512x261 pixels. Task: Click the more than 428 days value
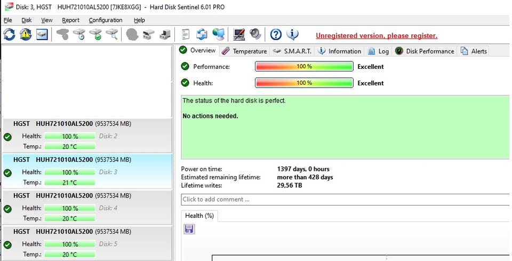pyautogui.click(x=305, y=177)
